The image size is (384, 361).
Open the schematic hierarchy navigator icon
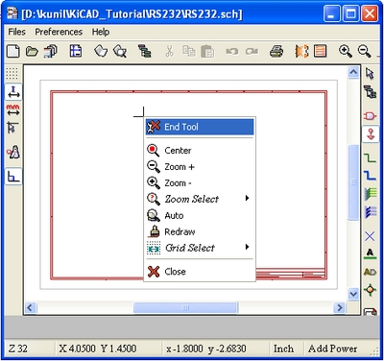coord(145,51)
